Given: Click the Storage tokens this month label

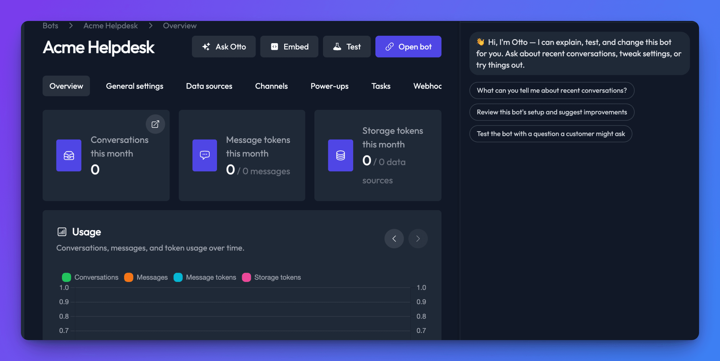Looking at the screenshot, I should pos(393,137).
